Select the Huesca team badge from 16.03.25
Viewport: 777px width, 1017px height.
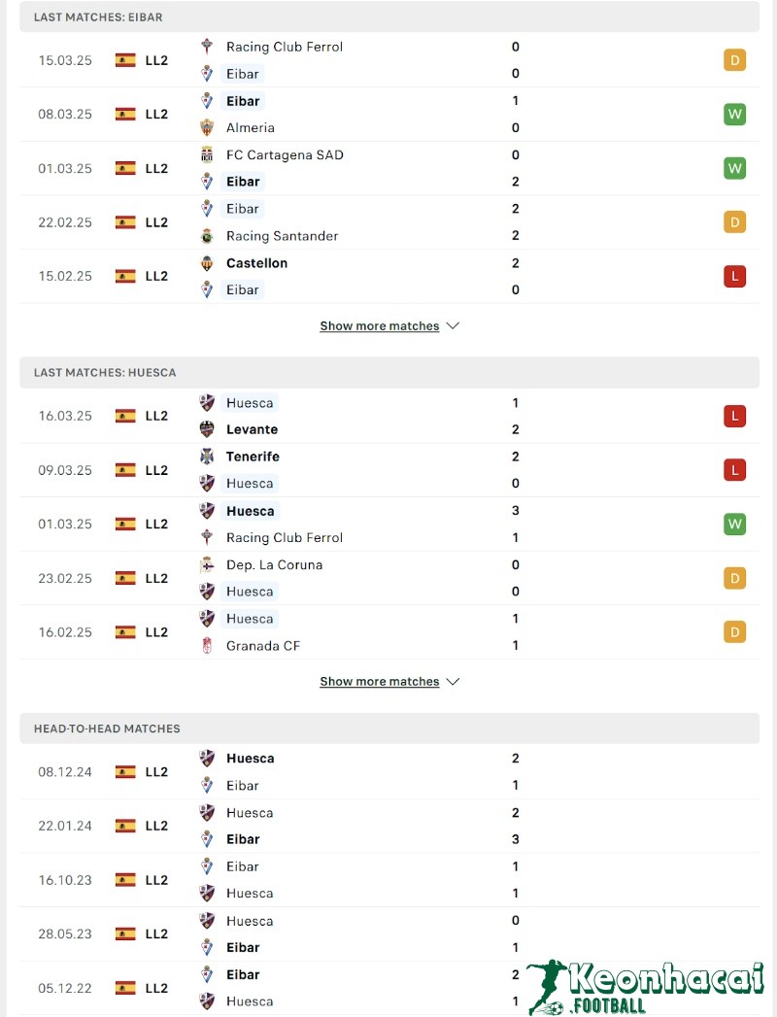pos(206,401)
